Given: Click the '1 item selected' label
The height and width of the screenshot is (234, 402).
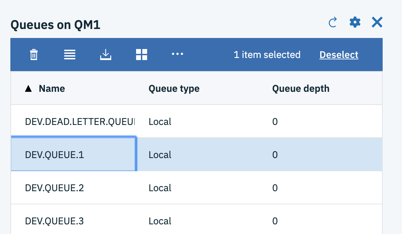Looking at the screenshot, I should coord(267,55).
